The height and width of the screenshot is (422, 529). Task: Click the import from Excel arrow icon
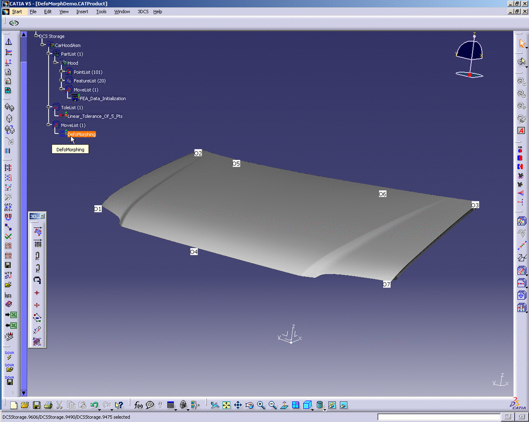[11, 326]
